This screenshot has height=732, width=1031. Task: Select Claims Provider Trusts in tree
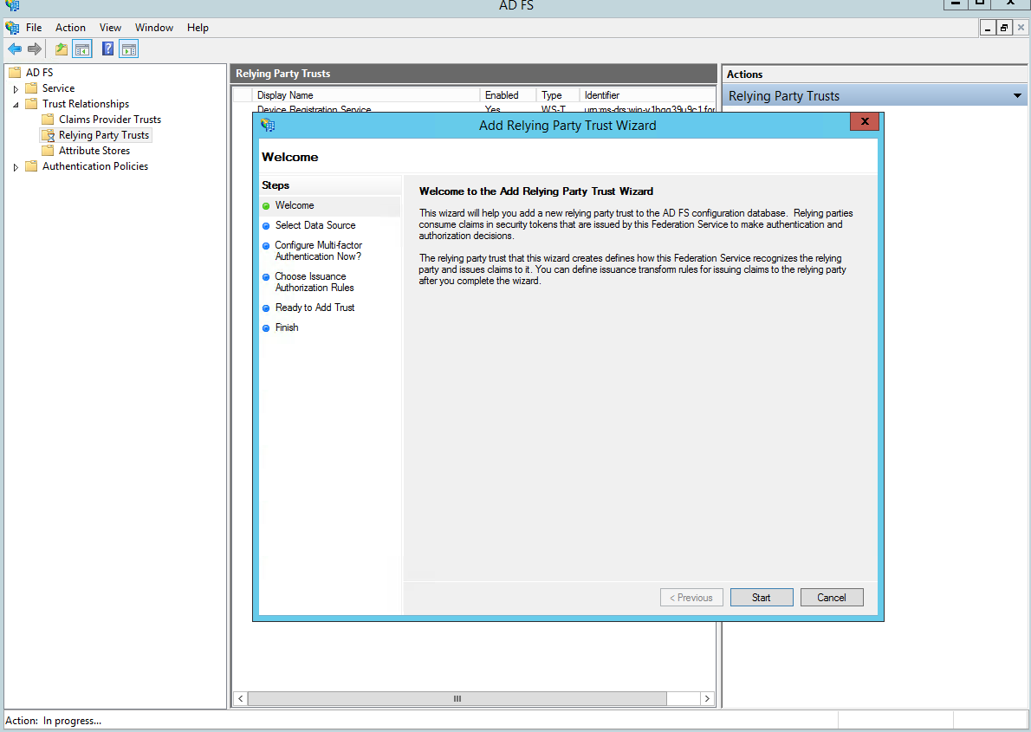coord(109,120)
